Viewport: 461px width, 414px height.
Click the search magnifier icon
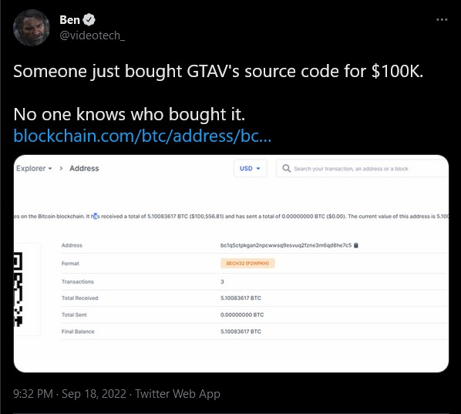(286, 169)
